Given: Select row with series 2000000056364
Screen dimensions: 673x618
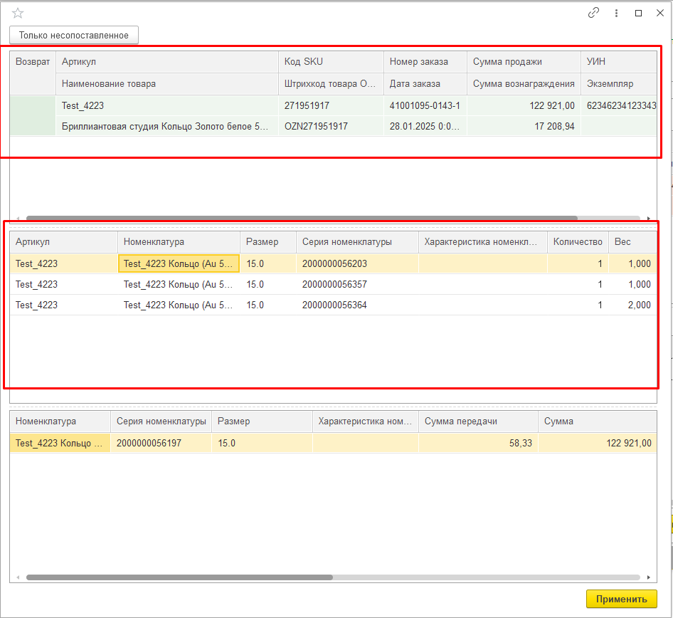Looking at the screenshot, I should coord(333,305).
